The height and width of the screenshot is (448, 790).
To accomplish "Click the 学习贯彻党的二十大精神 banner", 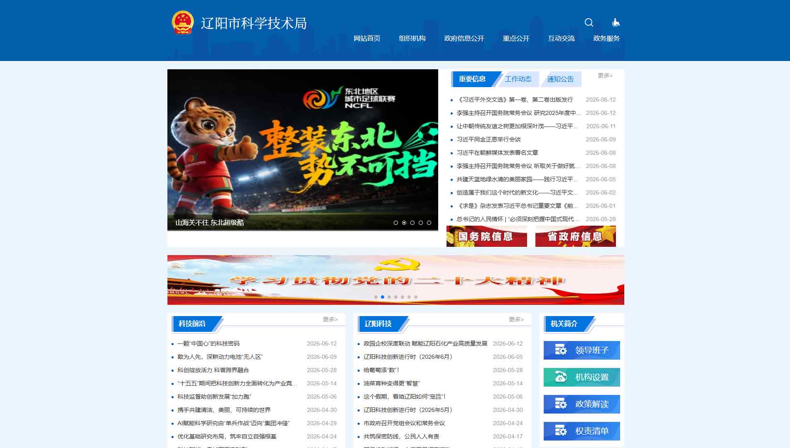I will click(396, 280).
